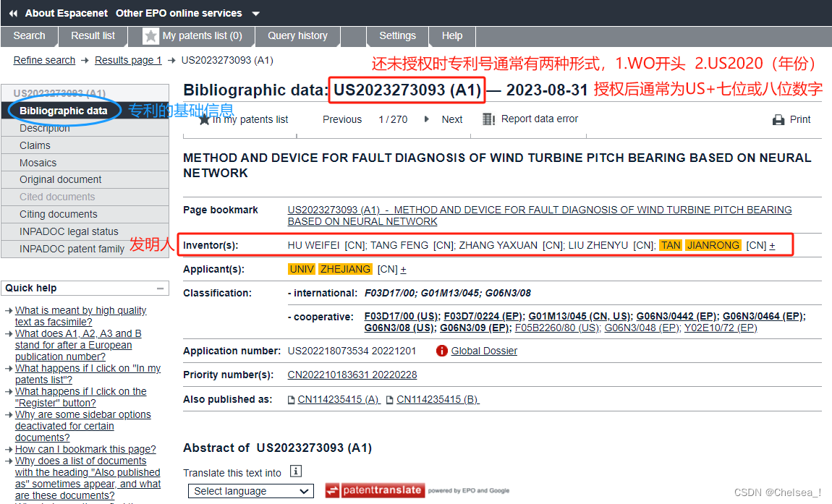Open the Global Dossier link
Image resolution: width=832 pixels, height=504 pixels.
pos(484,351)
